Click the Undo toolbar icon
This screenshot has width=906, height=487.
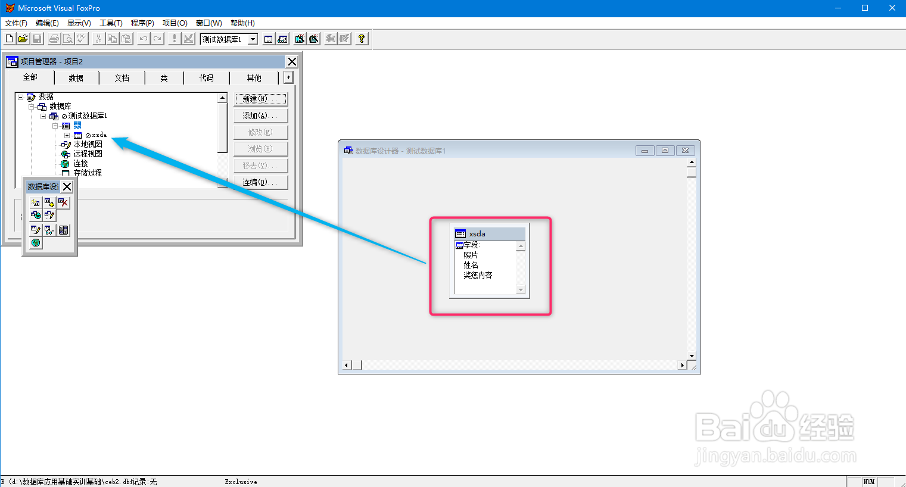pos(143,39)
